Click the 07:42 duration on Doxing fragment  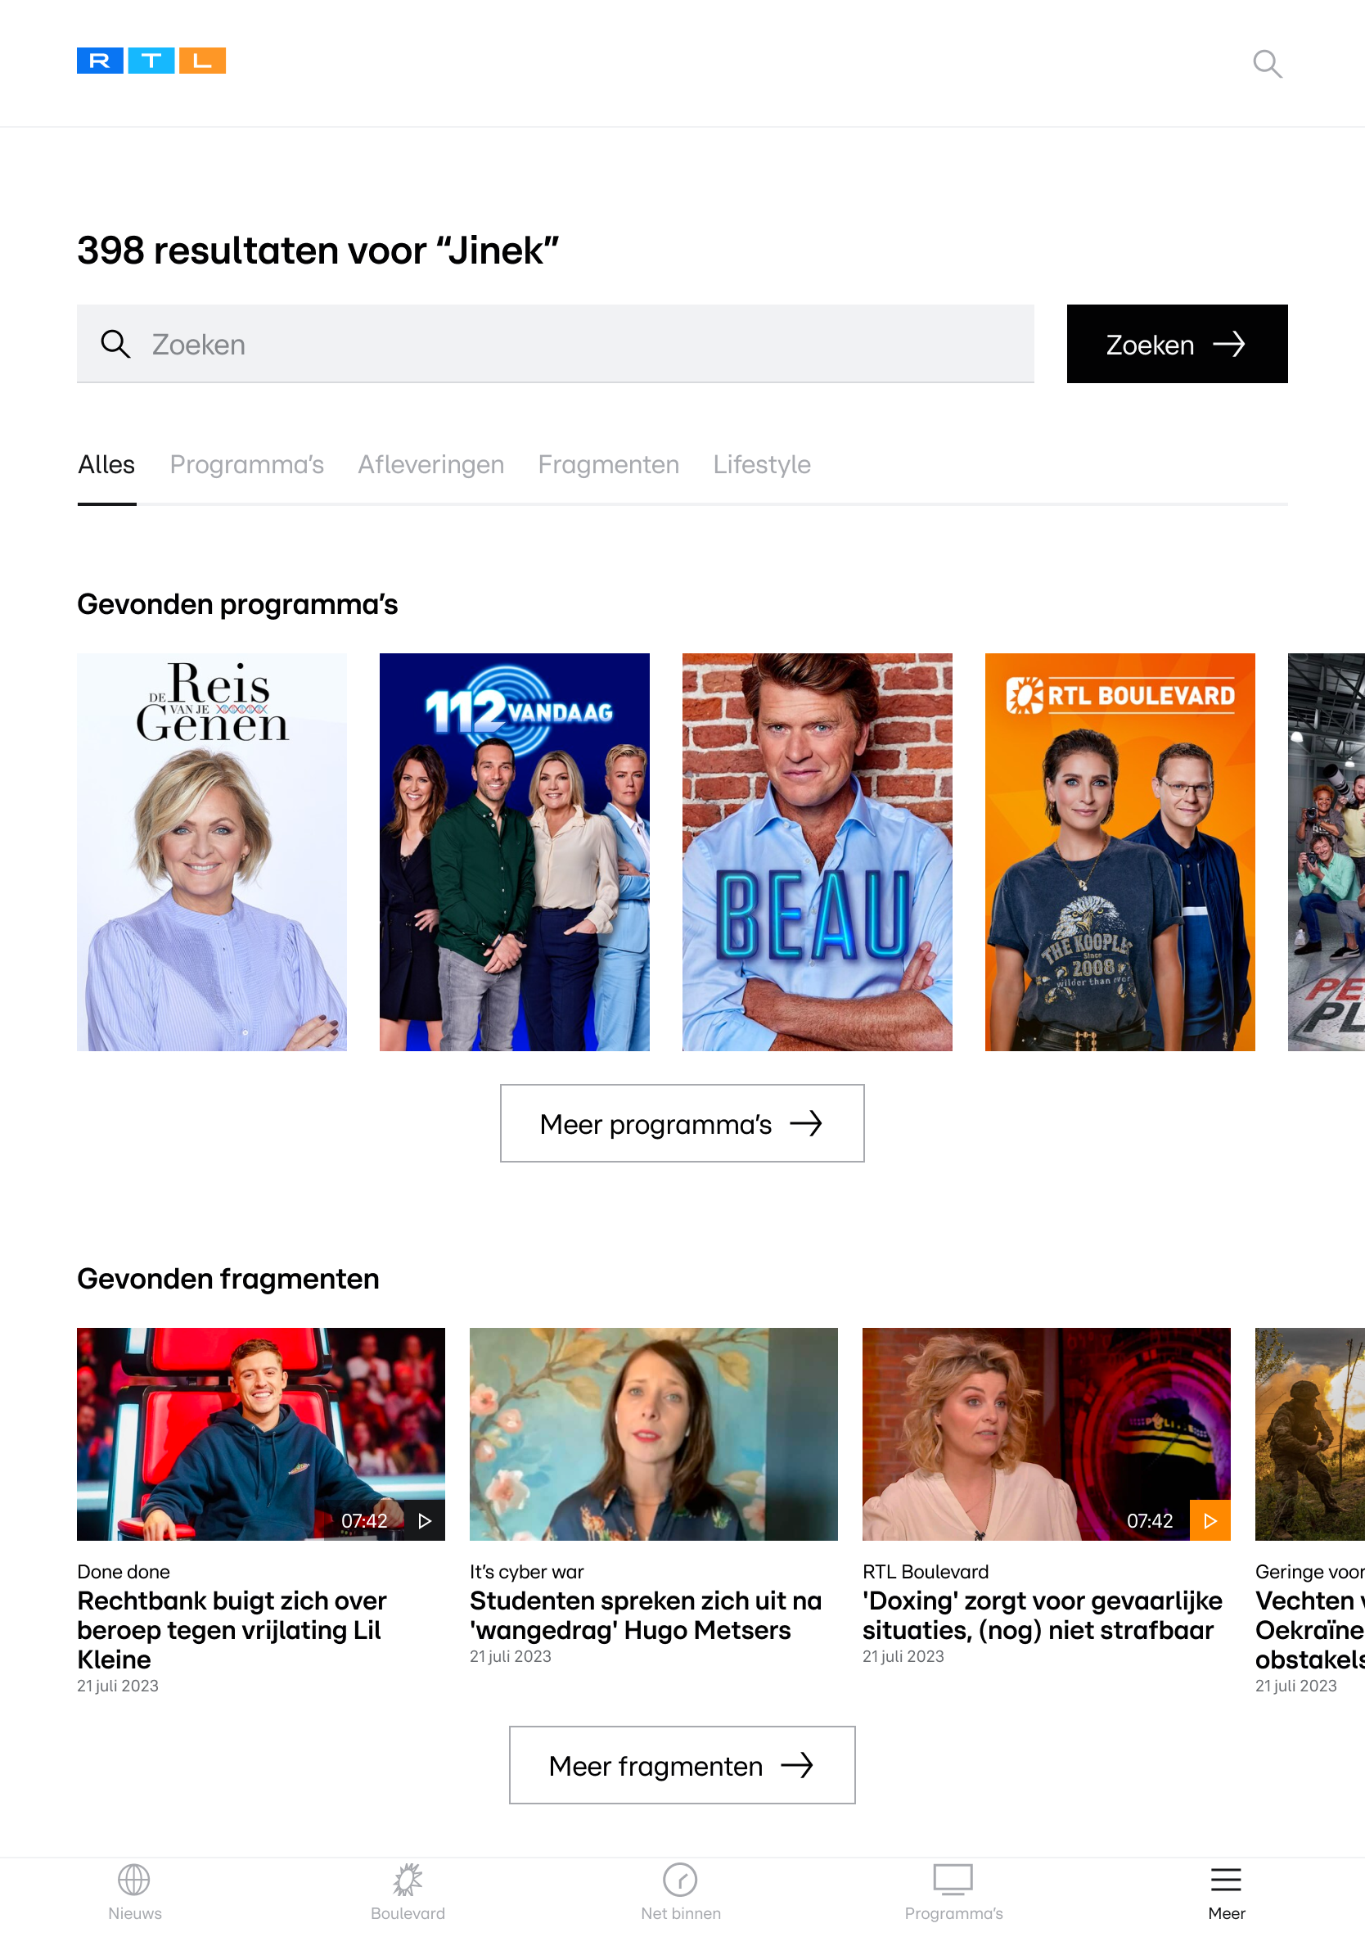[x=1150, y=1521]
